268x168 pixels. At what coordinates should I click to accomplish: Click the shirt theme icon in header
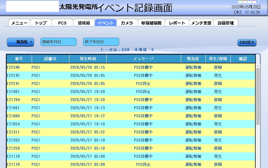tap(259, 1)
